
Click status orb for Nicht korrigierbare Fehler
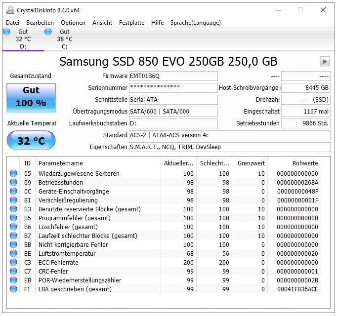click(x=13, y=244)
